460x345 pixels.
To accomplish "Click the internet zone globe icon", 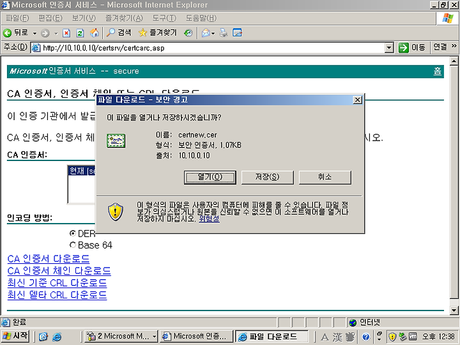I will click(353, 323).
